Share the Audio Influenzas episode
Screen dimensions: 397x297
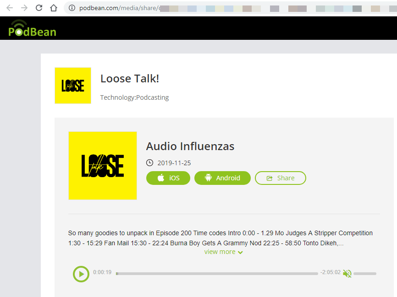point(281,178)
